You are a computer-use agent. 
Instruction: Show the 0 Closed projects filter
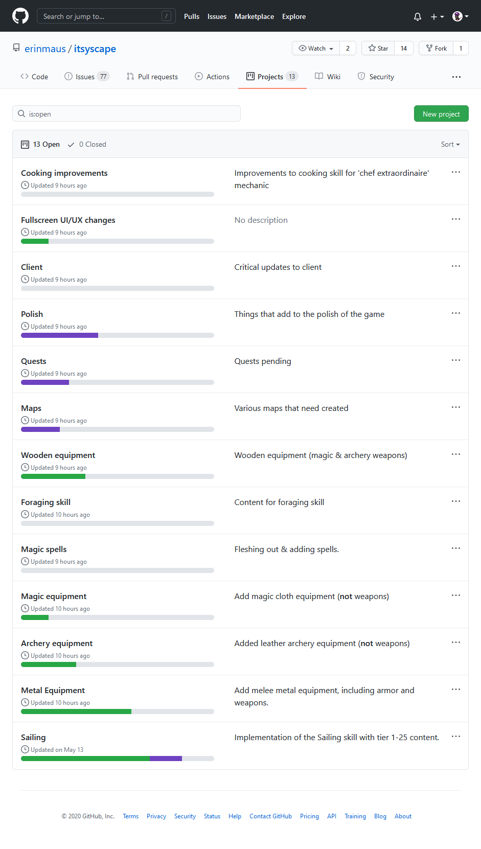coord(87,144)
